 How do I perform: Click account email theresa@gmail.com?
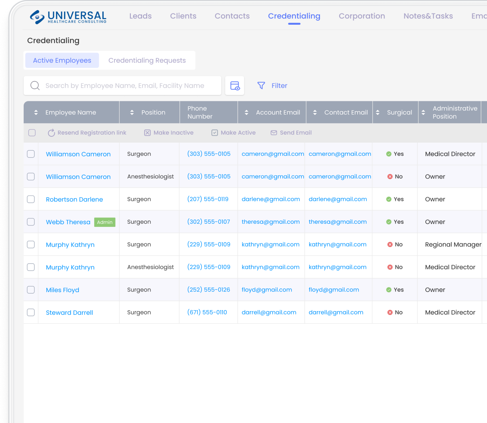coord(271,222)
